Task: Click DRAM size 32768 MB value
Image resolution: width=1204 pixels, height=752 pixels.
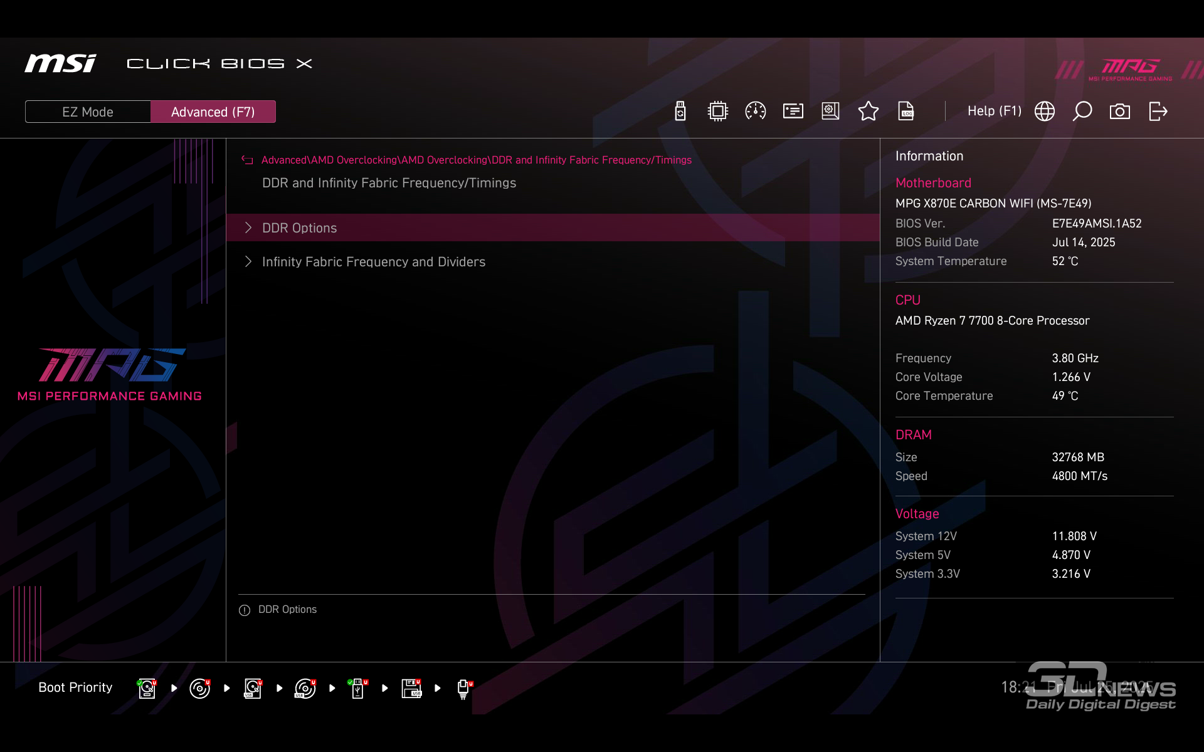Action: [x=1078, y=457]
